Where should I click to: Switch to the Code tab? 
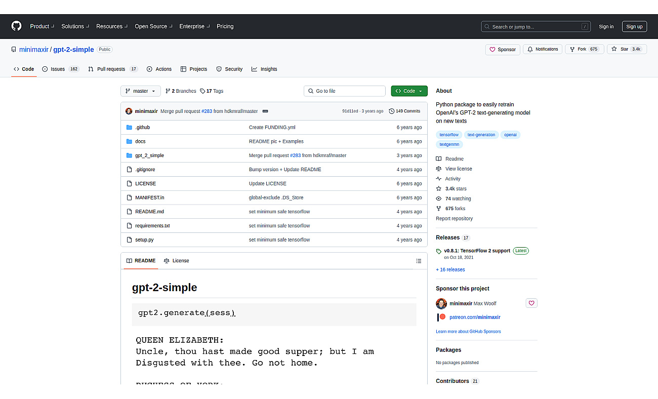[24, 69]
